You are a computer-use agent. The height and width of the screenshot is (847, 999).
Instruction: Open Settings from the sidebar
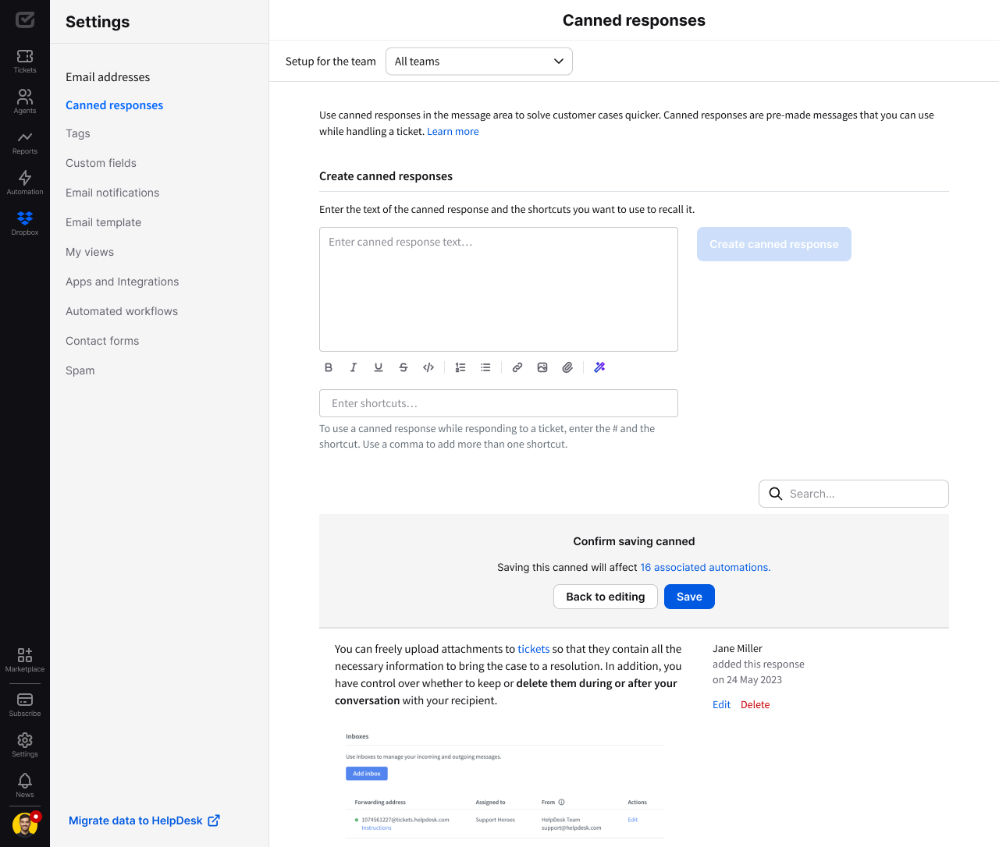click(25, 745)
